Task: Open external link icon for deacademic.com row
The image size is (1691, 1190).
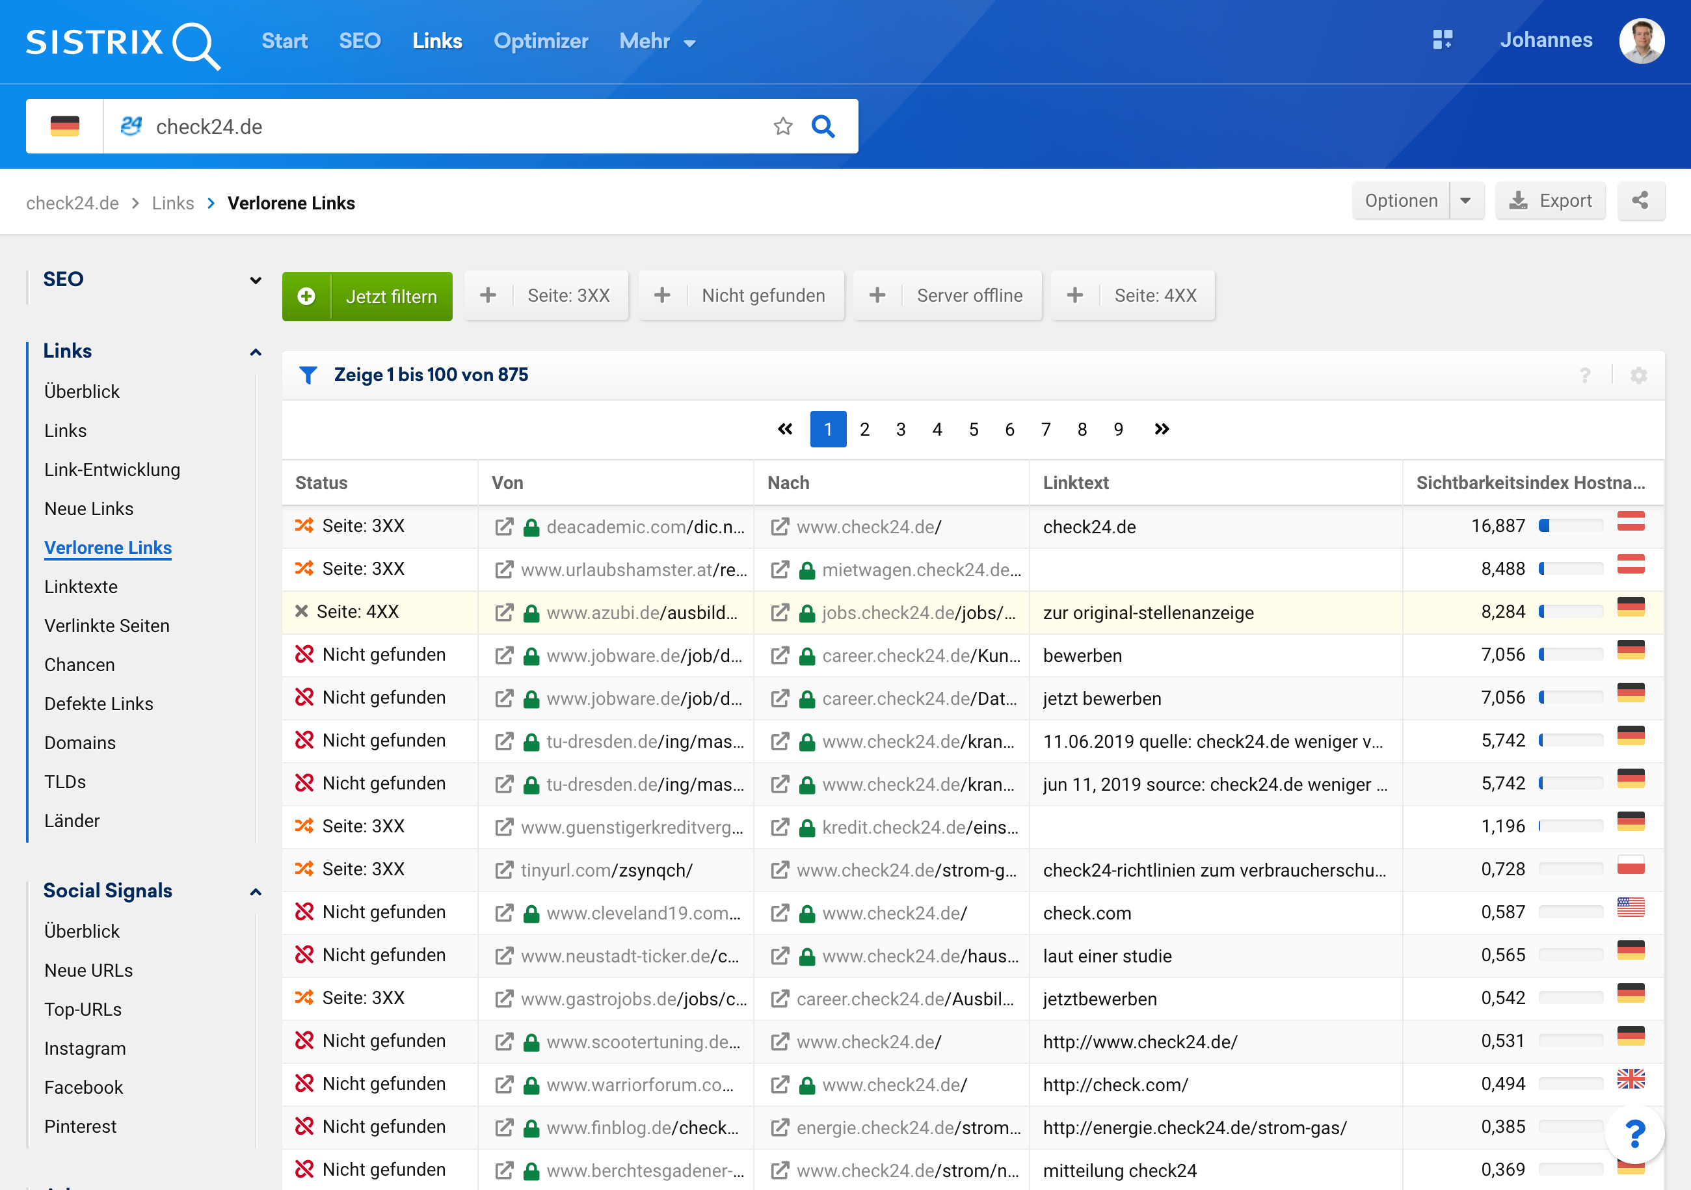Action: (x=504, y=527)
